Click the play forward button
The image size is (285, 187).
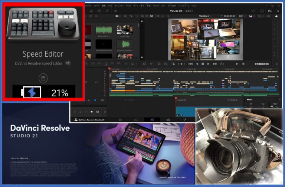tap(209, 64)
